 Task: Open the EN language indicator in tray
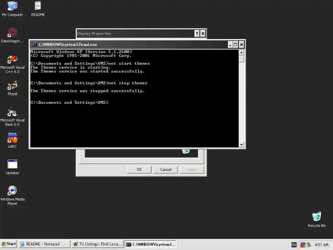[x=294, y=245]
